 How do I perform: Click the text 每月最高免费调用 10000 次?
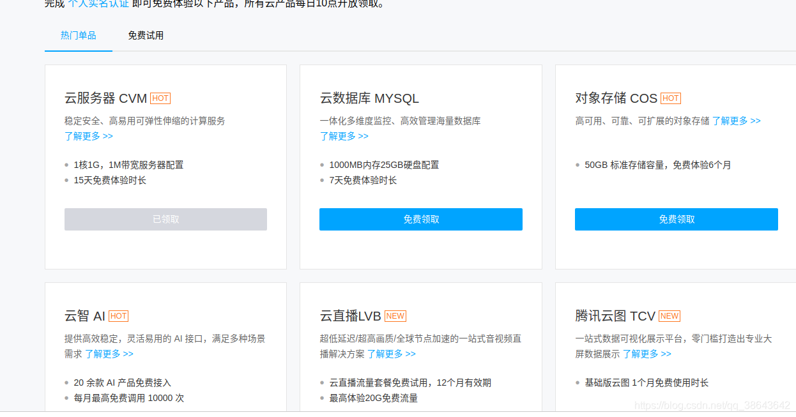click(x=129, y=398)
